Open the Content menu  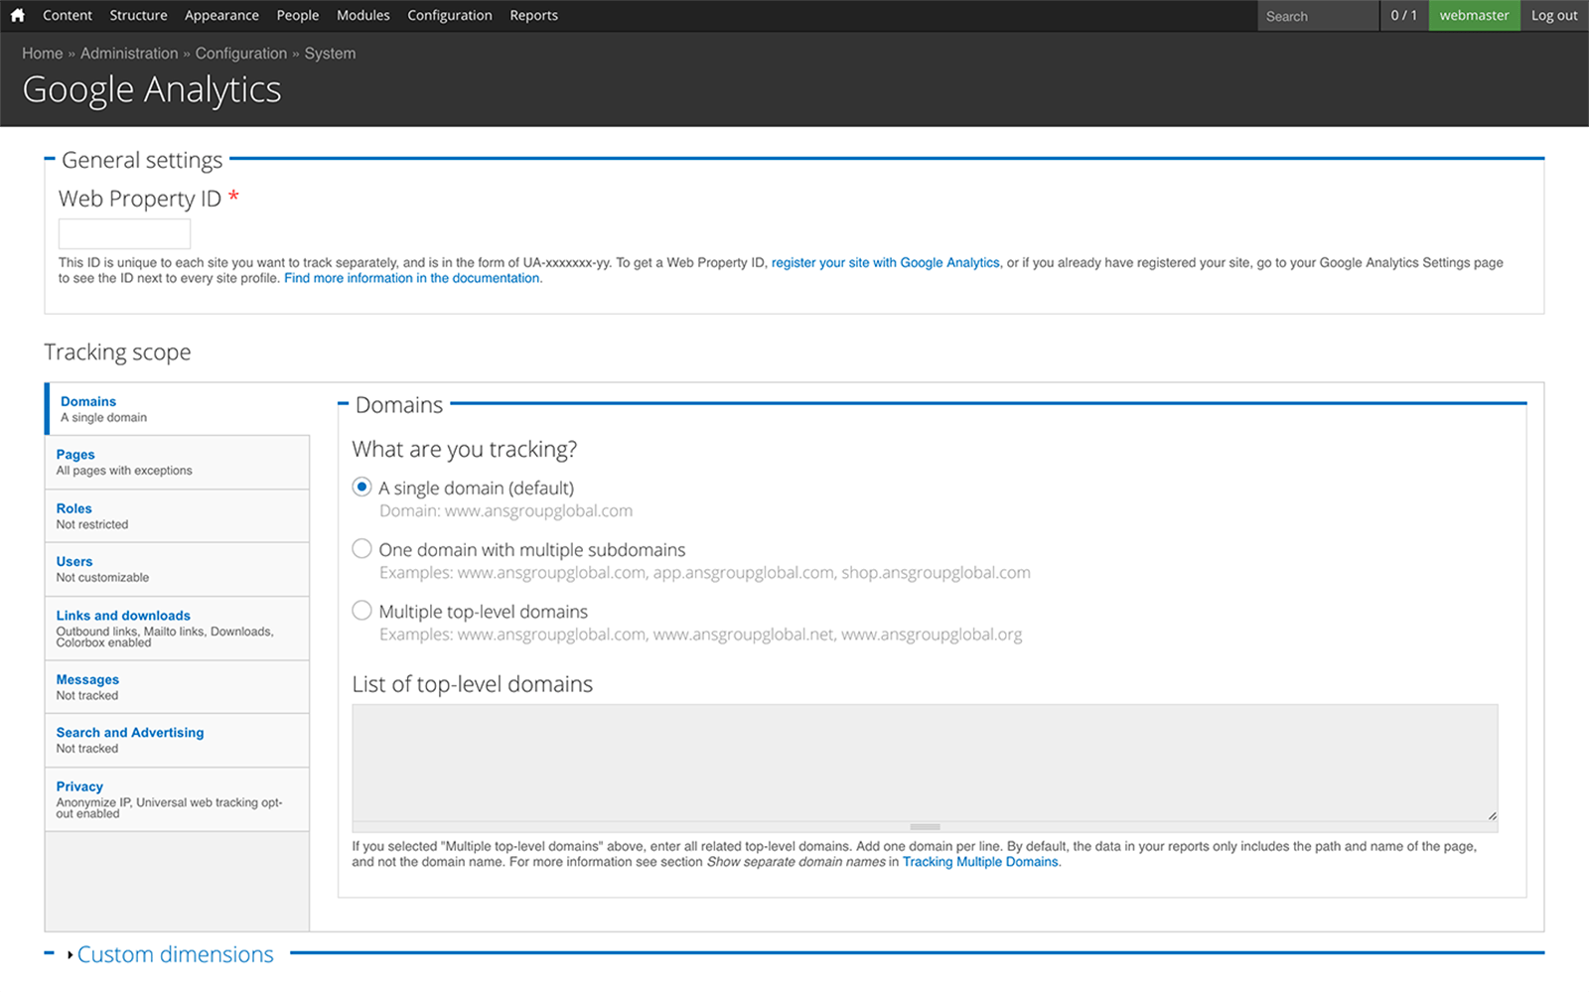point(68,15)
